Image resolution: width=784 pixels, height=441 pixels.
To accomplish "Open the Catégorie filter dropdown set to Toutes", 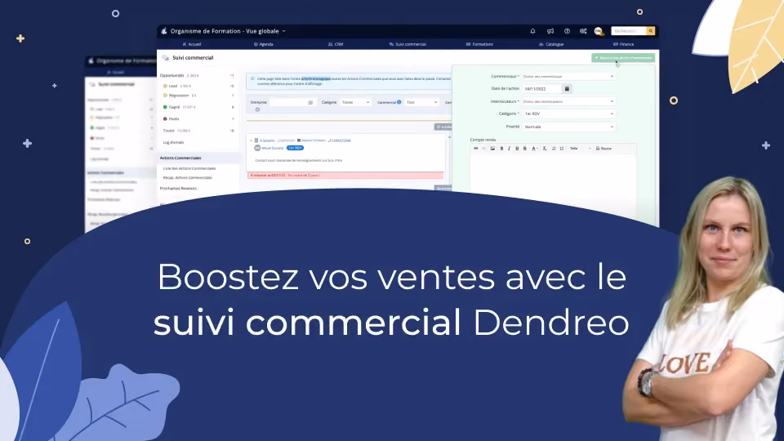I will tap(355, 103).
